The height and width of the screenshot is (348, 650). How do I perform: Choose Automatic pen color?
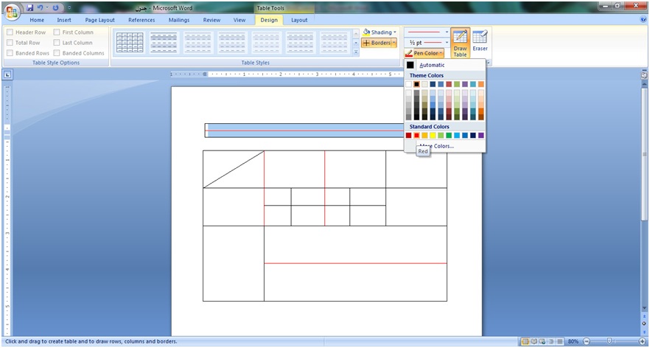click(x=445, y=65)
